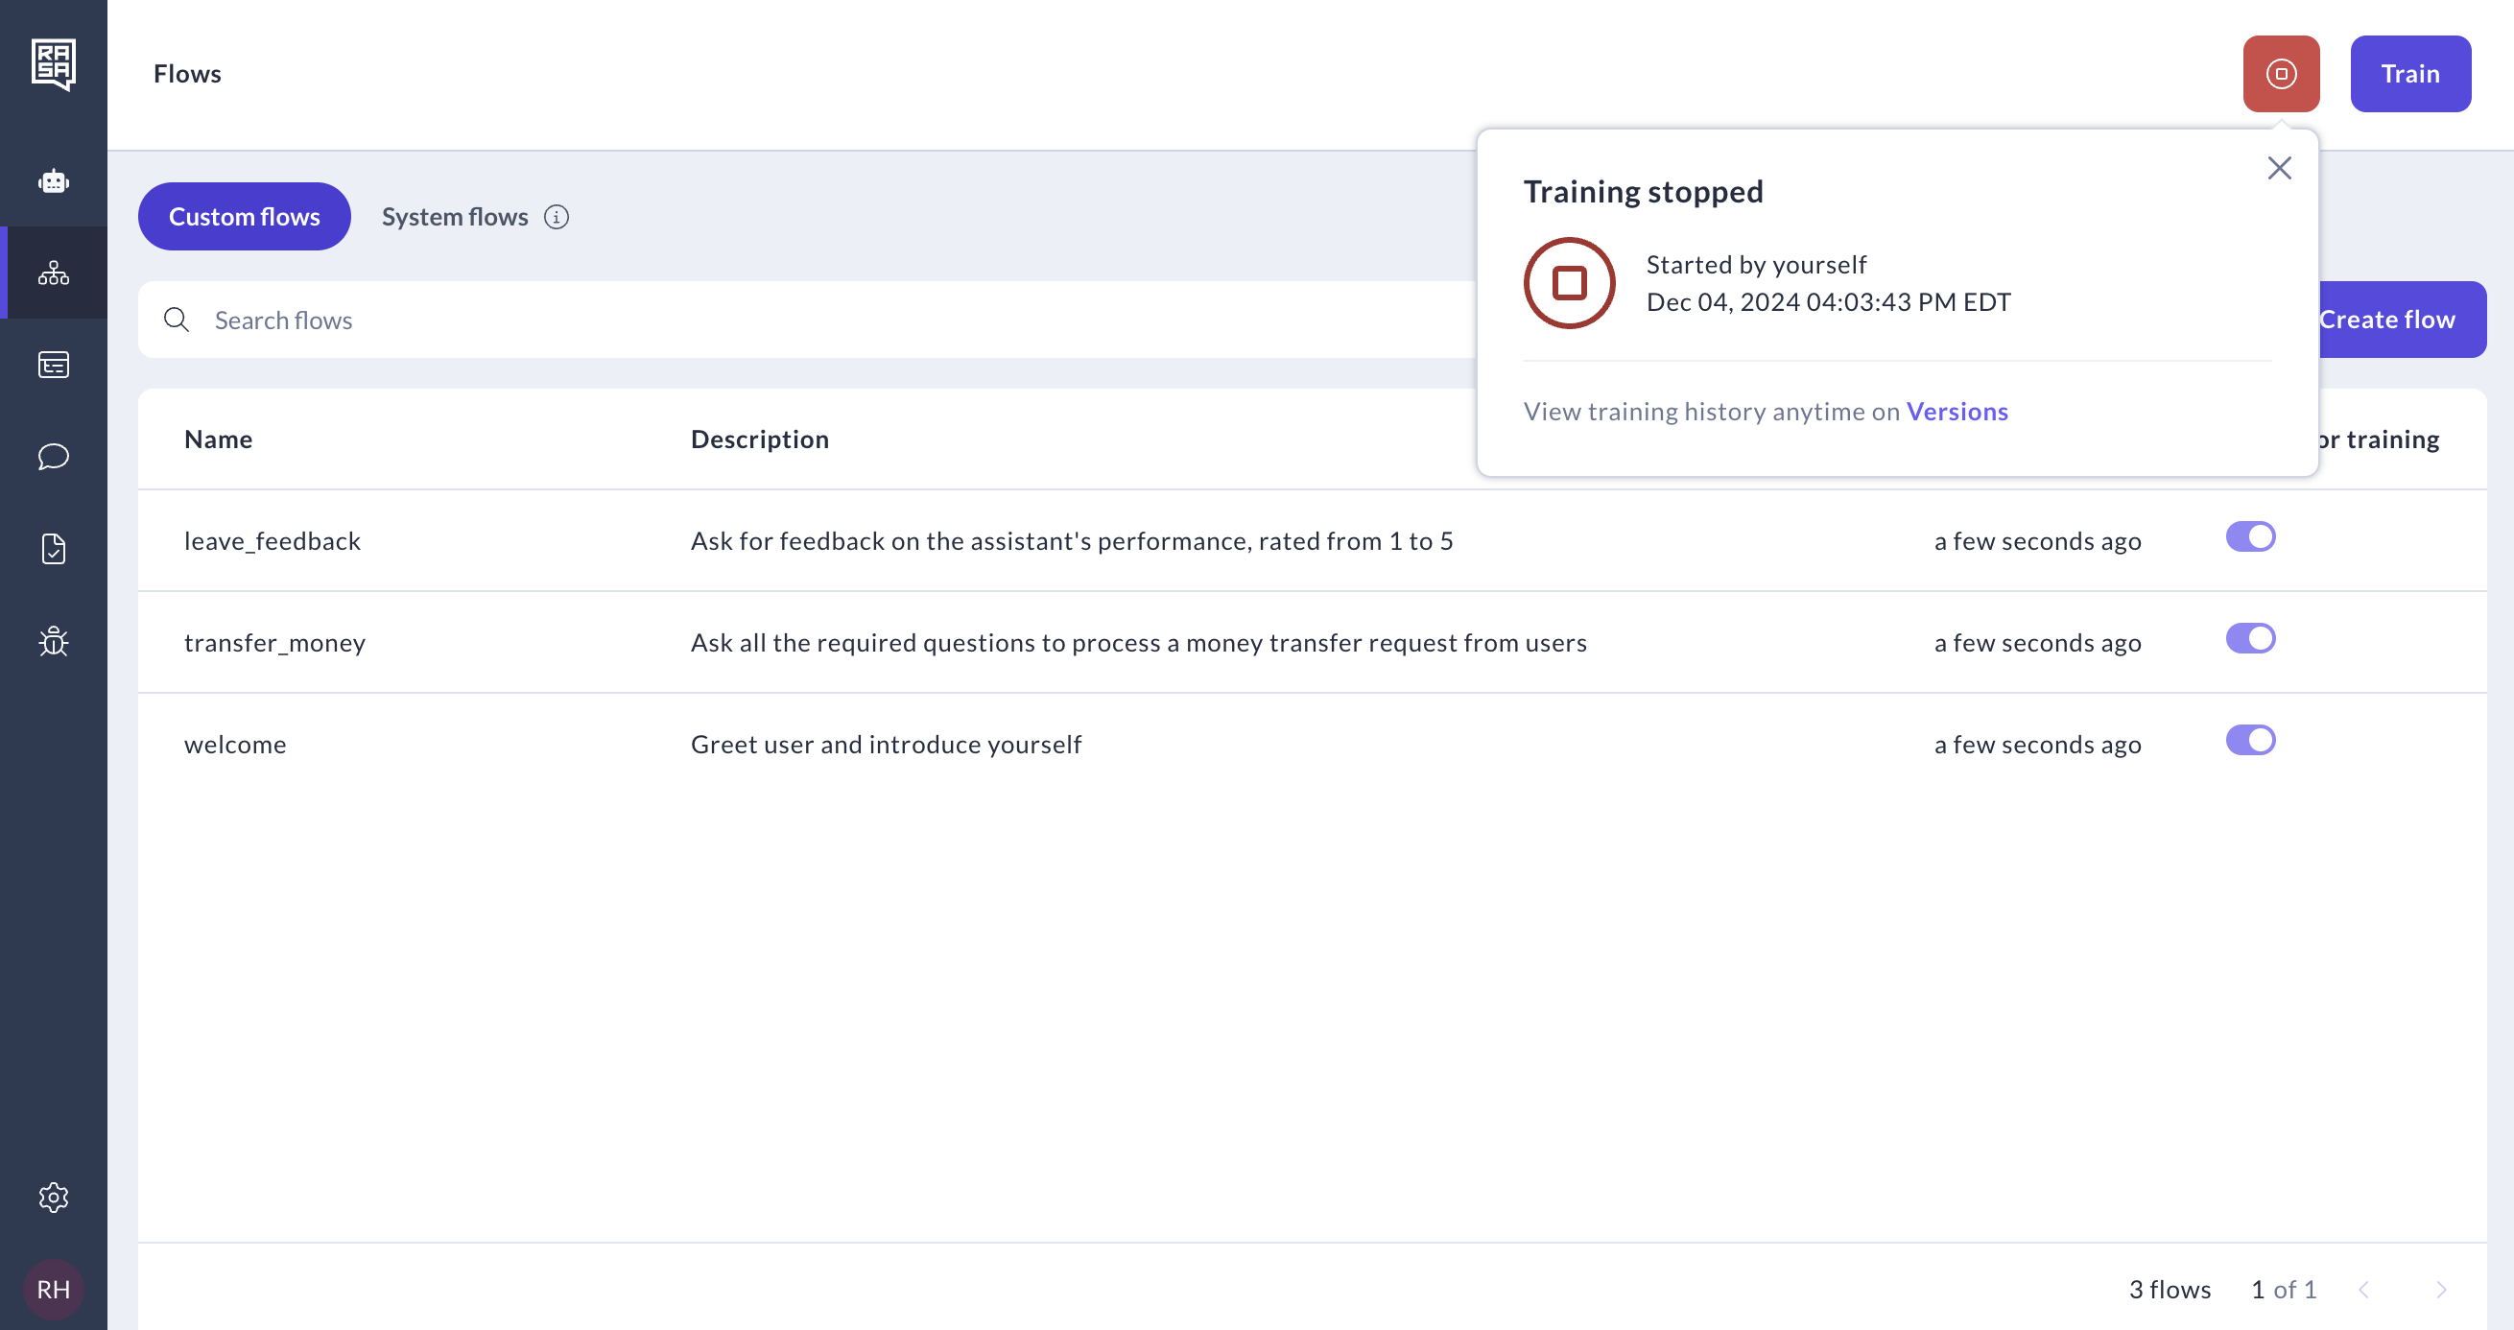Open the settings gear icon

(x=53, y=1198)
